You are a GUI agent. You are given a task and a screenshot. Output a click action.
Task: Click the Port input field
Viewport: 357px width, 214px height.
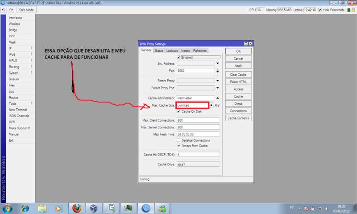196,71
